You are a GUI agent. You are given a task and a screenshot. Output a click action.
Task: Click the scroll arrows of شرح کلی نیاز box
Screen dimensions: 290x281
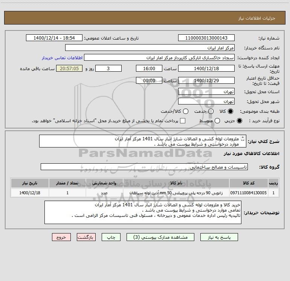tap(243, 139)
